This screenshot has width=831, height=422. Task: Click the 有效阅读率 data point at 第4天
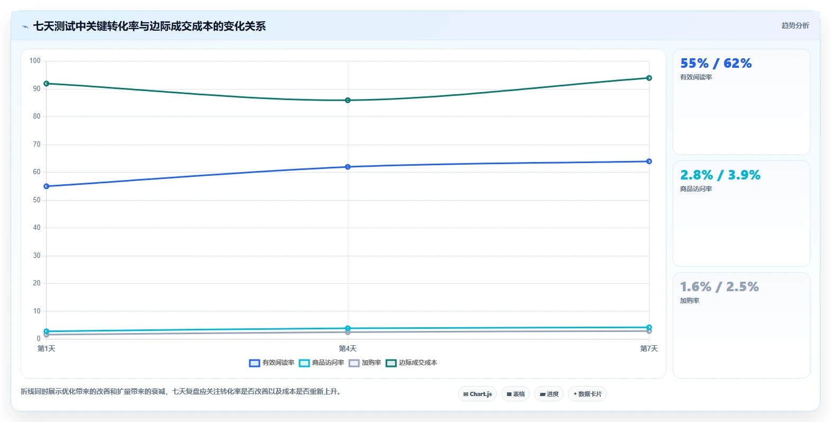(x=348, y=167)
